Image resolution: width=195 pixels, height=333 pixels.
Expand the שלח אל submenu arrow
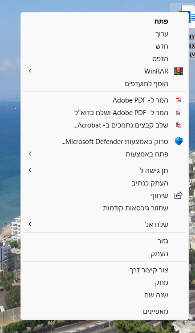(30, 224)
